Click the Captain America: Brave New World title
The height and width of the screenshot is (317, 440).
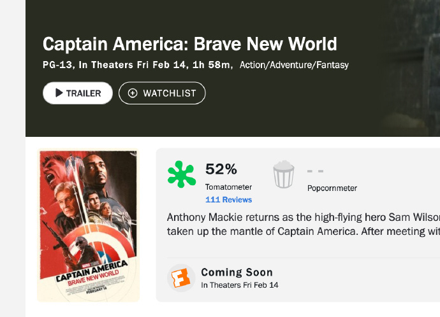coord(189,45)
